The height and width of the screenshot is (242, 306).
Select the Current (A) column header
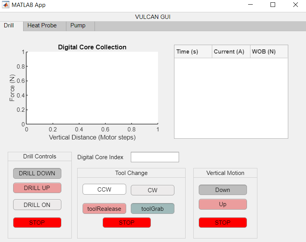(x=231, y=52)
